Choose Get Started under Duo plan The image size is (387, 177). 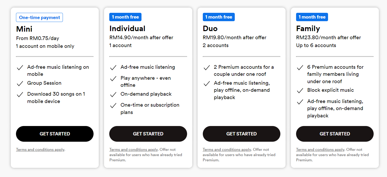pos(242,134)
